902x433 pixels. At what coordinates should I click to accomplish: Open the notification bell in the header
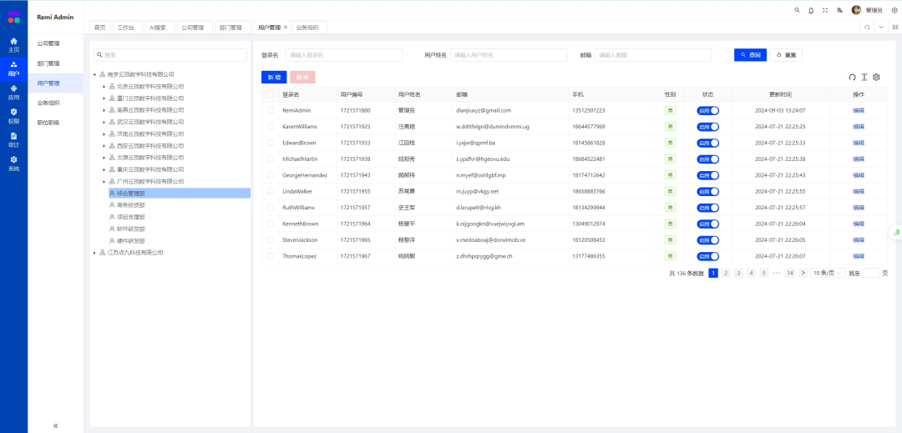(811, 10)
